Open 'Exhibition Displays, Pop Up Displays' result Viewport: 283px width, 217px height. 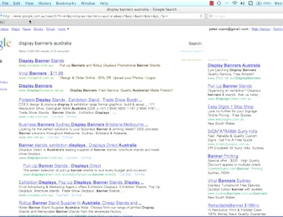point(81,182)
